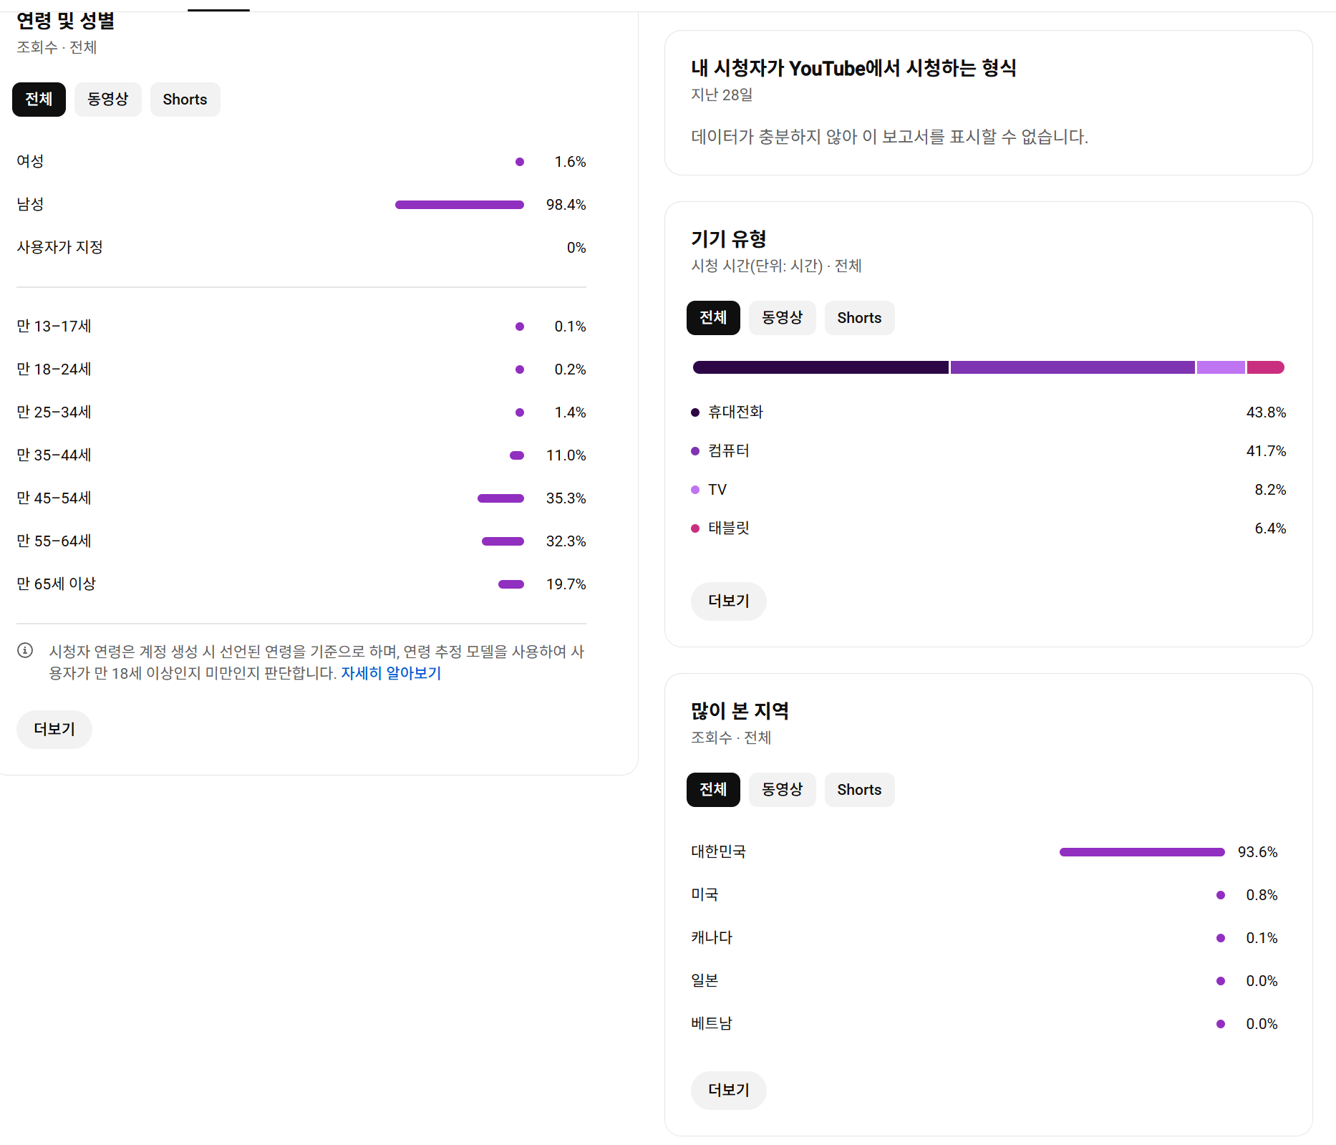Click the pink 태블릿 legend dot
Viewport: 1336px width, 1145px height.
pyautogui.click(x=694, y=528)
